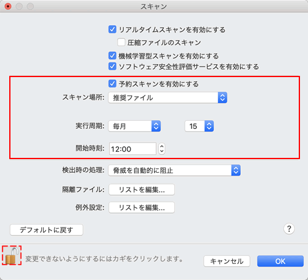
Task: Open the 推奨ファイル scan location dropdown
Action: [168, 97]
